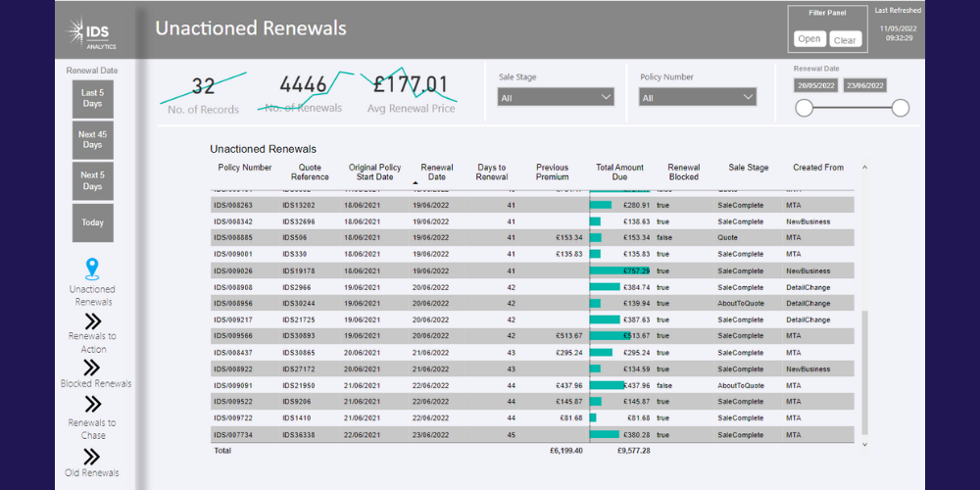The height and width of the screenshot is (490, 980).
Task: Edit the renewal start date field
Action: click(815, 85)
